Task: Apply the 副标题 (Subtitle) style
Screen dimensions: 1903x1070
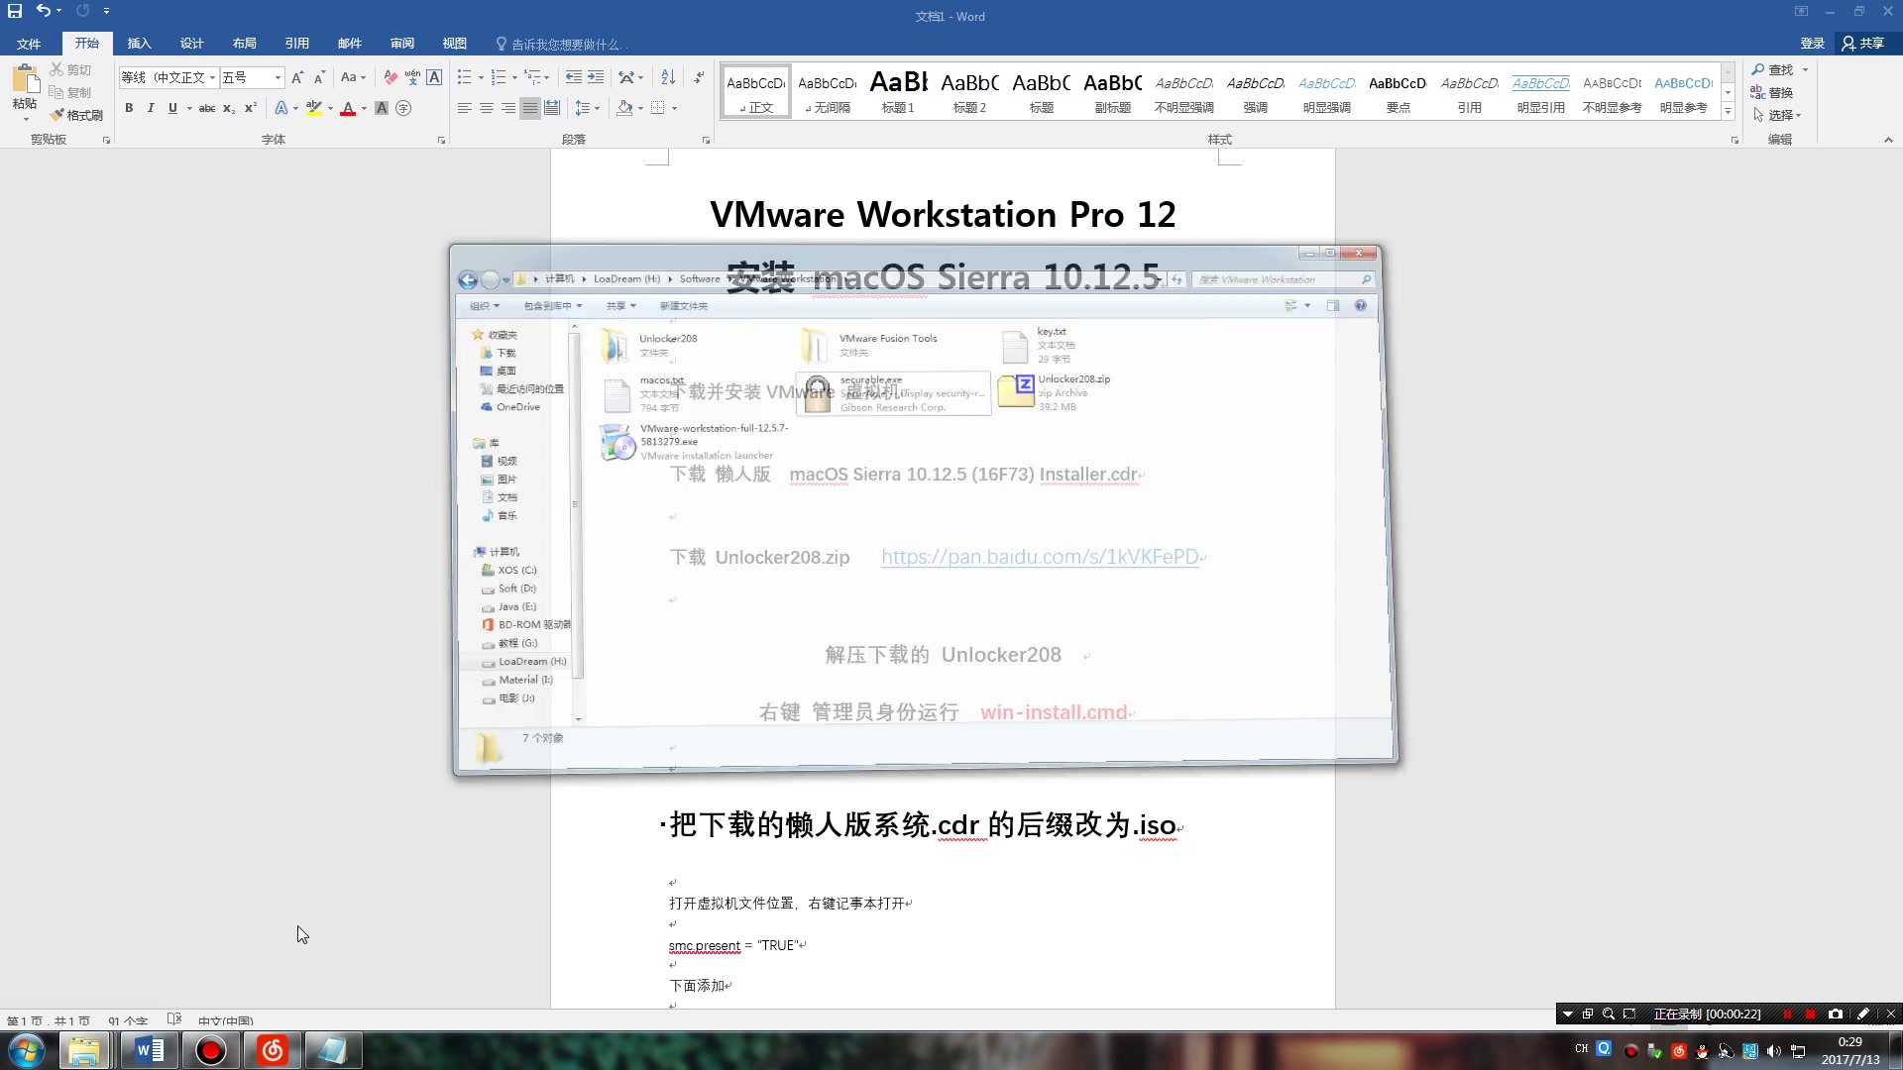Action: [1112, 91]
